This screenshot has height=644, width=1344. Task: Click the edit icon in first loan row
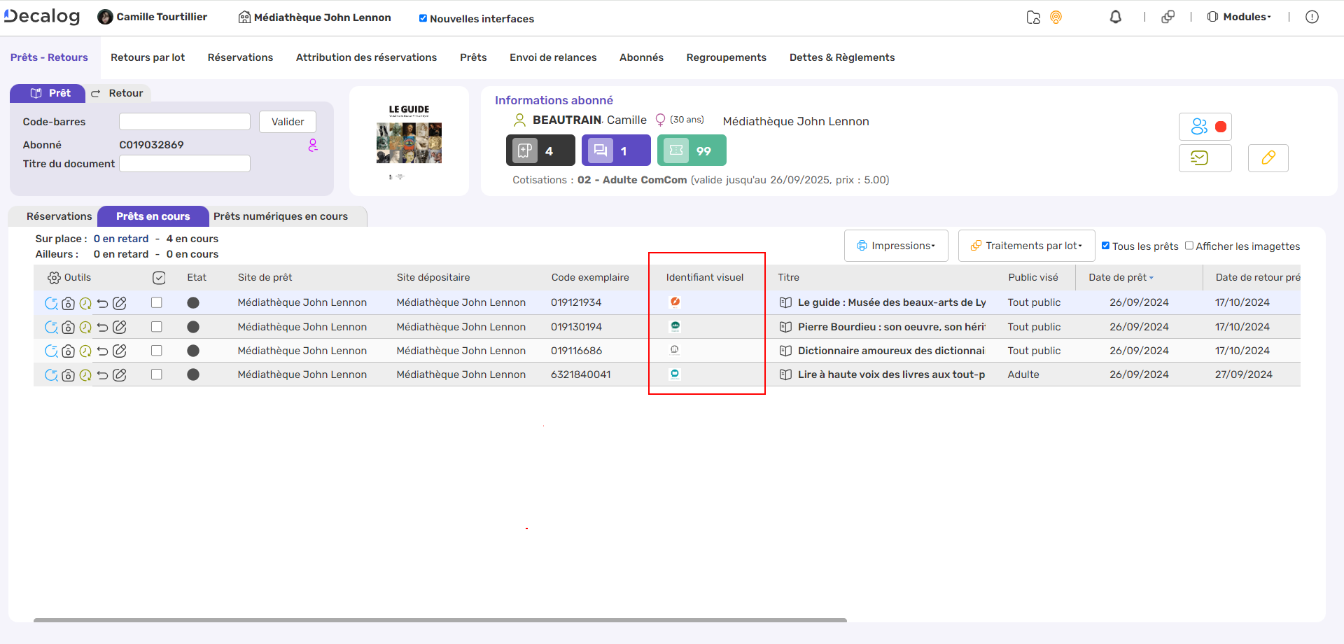pyautogui.click(x=120, y=303)
